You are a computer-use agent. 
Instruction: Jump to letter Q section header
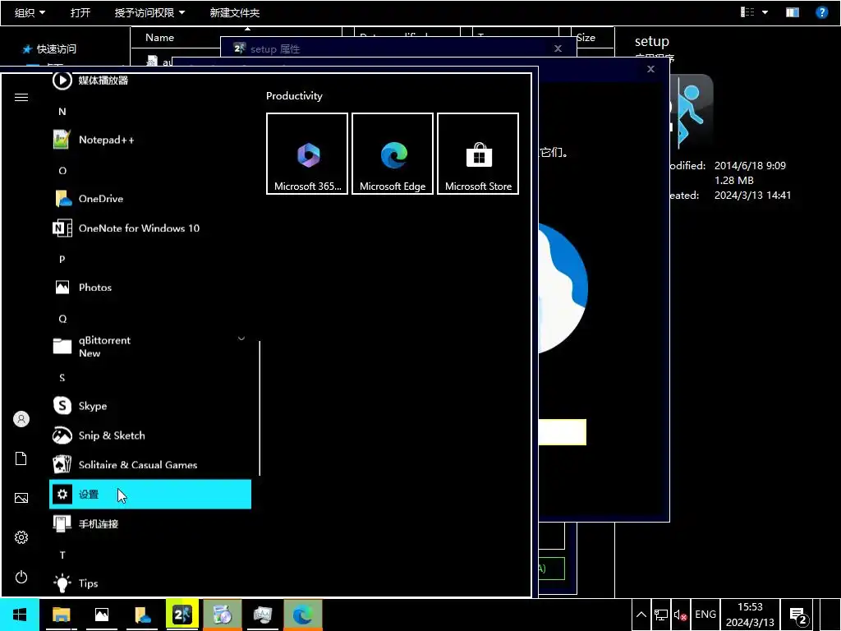62,319
